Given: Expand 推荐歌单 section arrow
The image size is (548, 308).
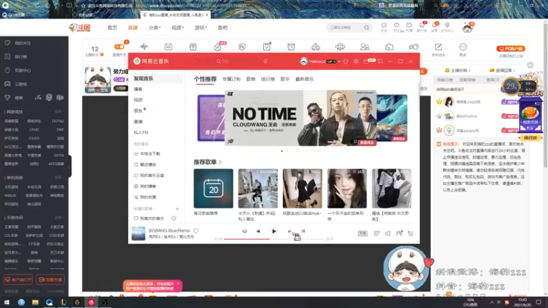Looking at the screenshot, I should pos(220,162).
